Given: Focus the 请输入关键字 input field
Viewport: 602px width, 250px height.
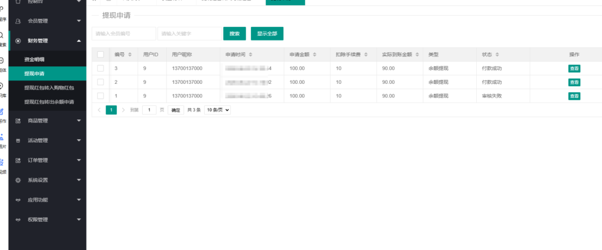Looking at the screenshot, I should (190, 33).
